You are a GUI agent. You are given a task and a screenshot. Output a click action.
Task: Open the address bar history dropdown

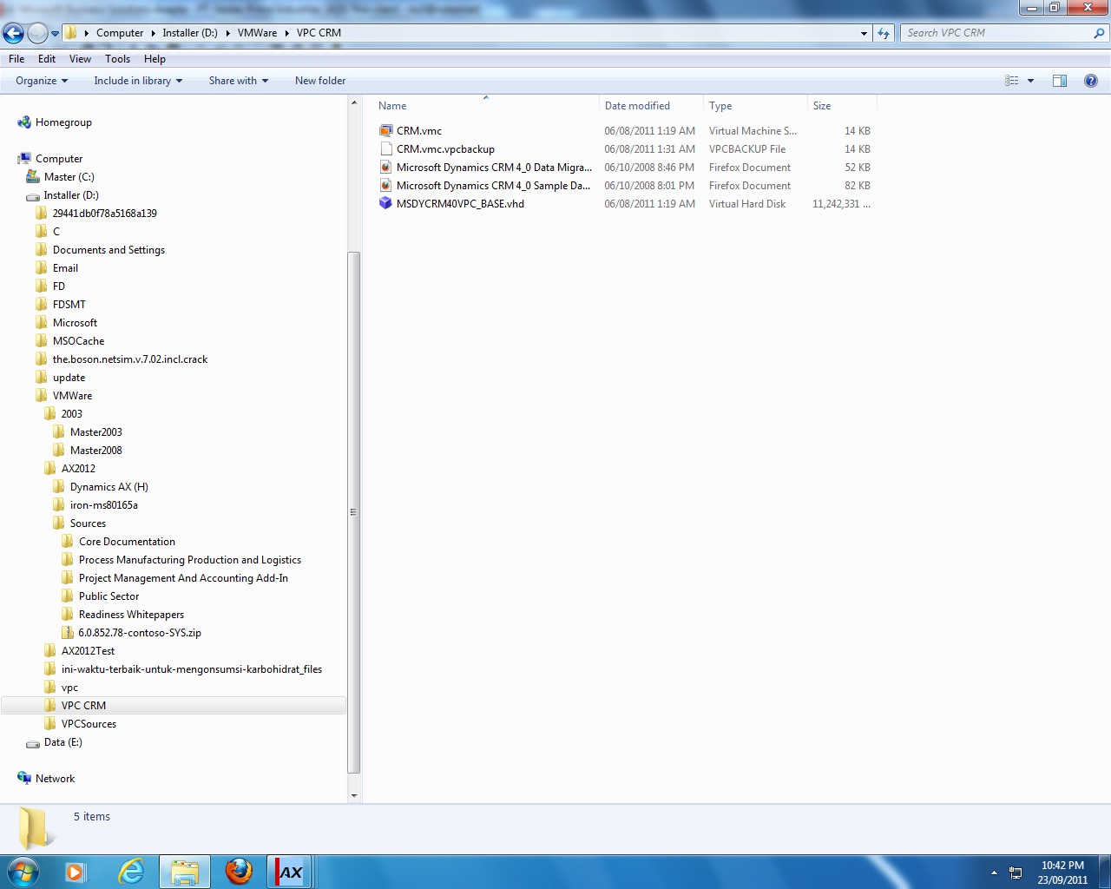864,33
